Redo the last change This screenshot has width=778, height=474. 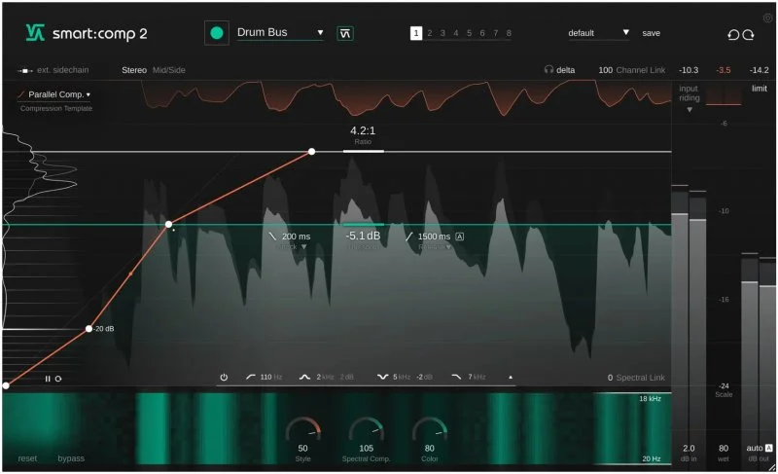[748, 34]
